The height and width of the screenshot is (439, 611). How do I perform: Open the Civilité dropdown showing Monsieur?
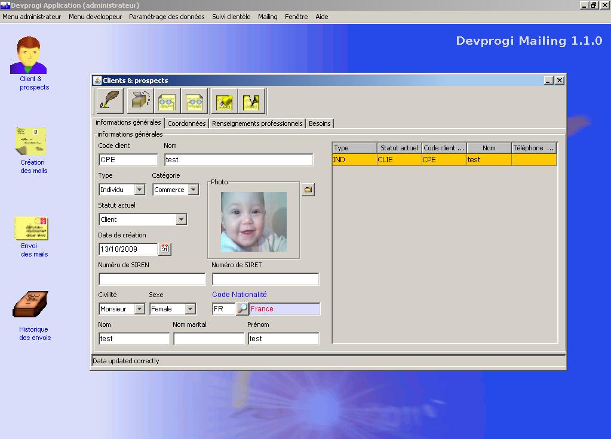[x=140, y=309]
